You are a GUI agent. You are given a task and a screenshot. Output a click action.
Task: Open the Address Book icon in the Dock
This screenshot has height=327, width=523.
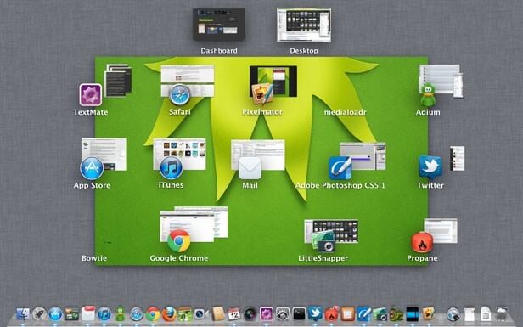coord(217,314)
